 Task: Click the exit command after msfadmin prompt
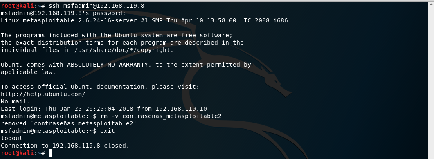tap(108, 131)
